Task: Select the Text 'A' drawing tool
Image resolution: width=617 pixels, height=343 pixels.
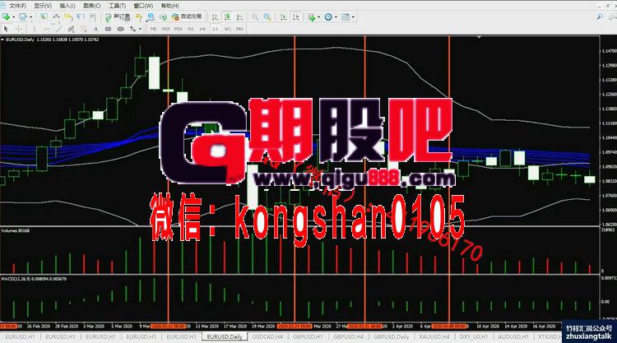Action: tap(96, 29)
